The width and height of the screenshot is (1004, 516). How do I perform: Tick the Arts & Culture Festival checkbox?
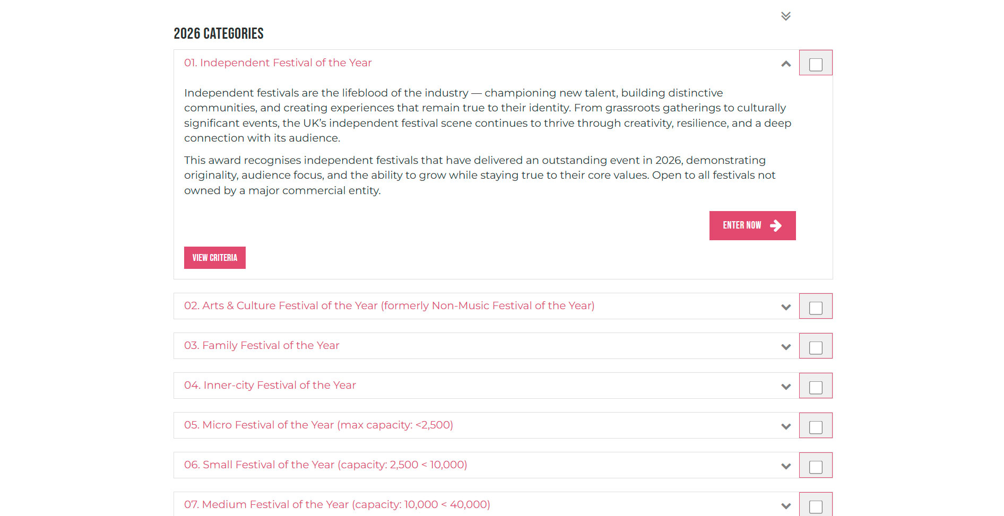[816, 308]
